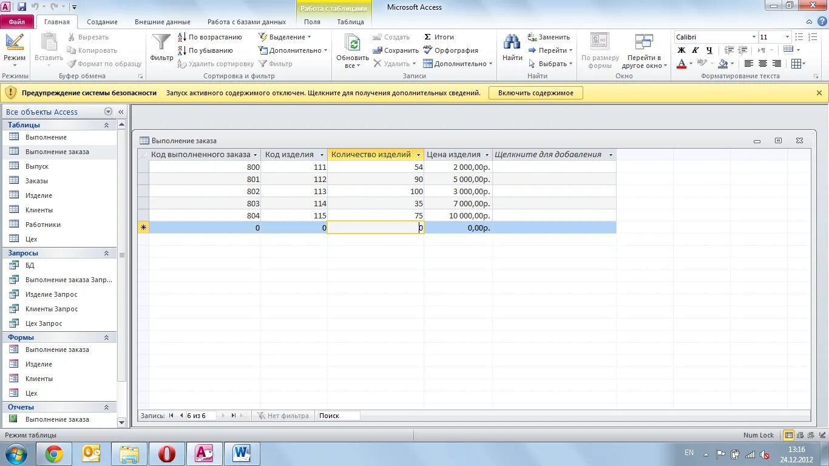
Task: Go to previous record navigation button
Action: pos(181,416)
